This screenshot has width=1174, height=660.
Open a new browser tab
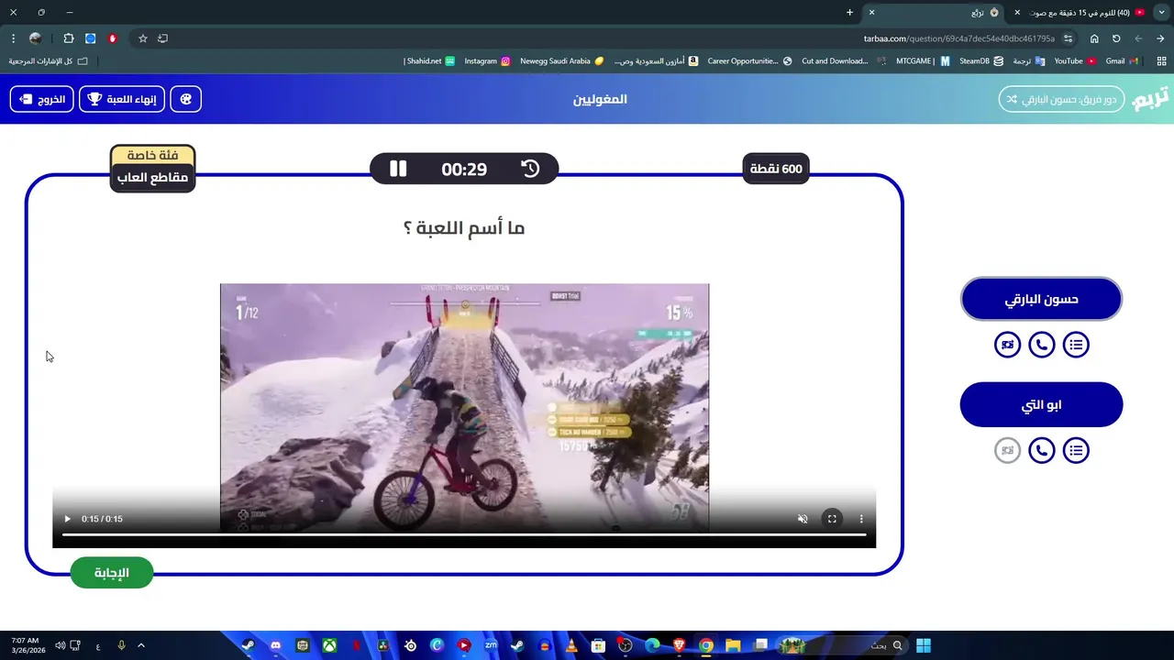[x=849, y=13]
